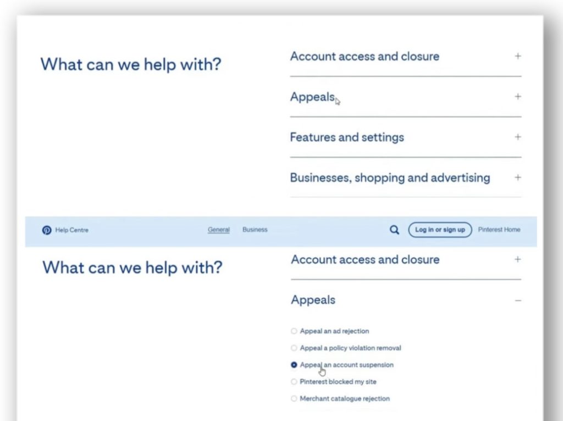Click the Help Centre text in header
Image resolution: width=563 pixels, height=421 pixels.
pyautogui.click(x=71, y=230)
